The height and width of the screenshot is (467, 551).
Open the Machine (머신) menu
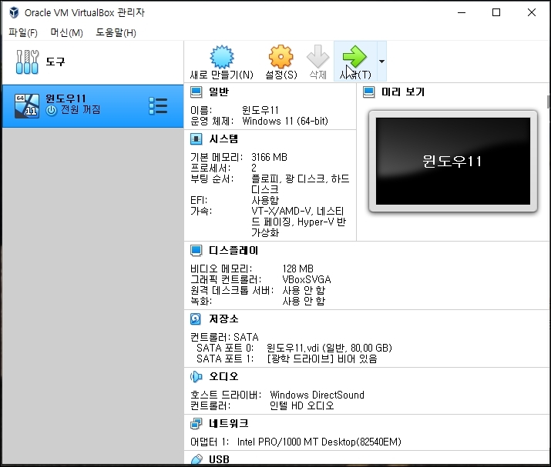(67, 32)
